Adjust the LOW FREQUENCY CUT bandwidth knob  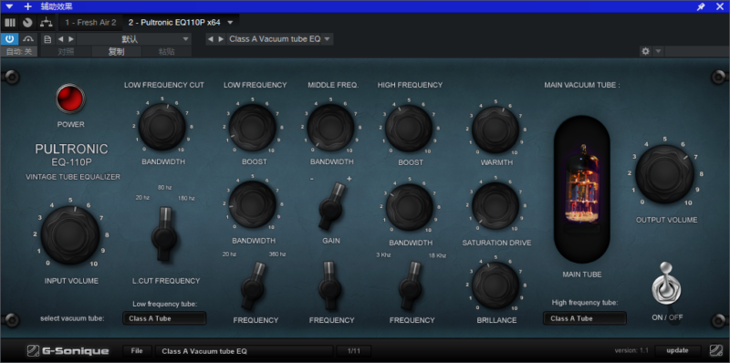[162, 127]
